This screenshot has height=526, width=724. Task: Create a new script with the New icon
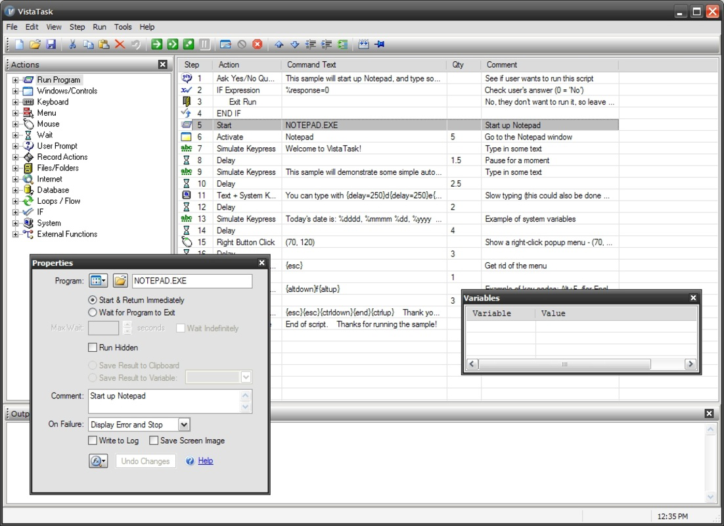point(20,44)
